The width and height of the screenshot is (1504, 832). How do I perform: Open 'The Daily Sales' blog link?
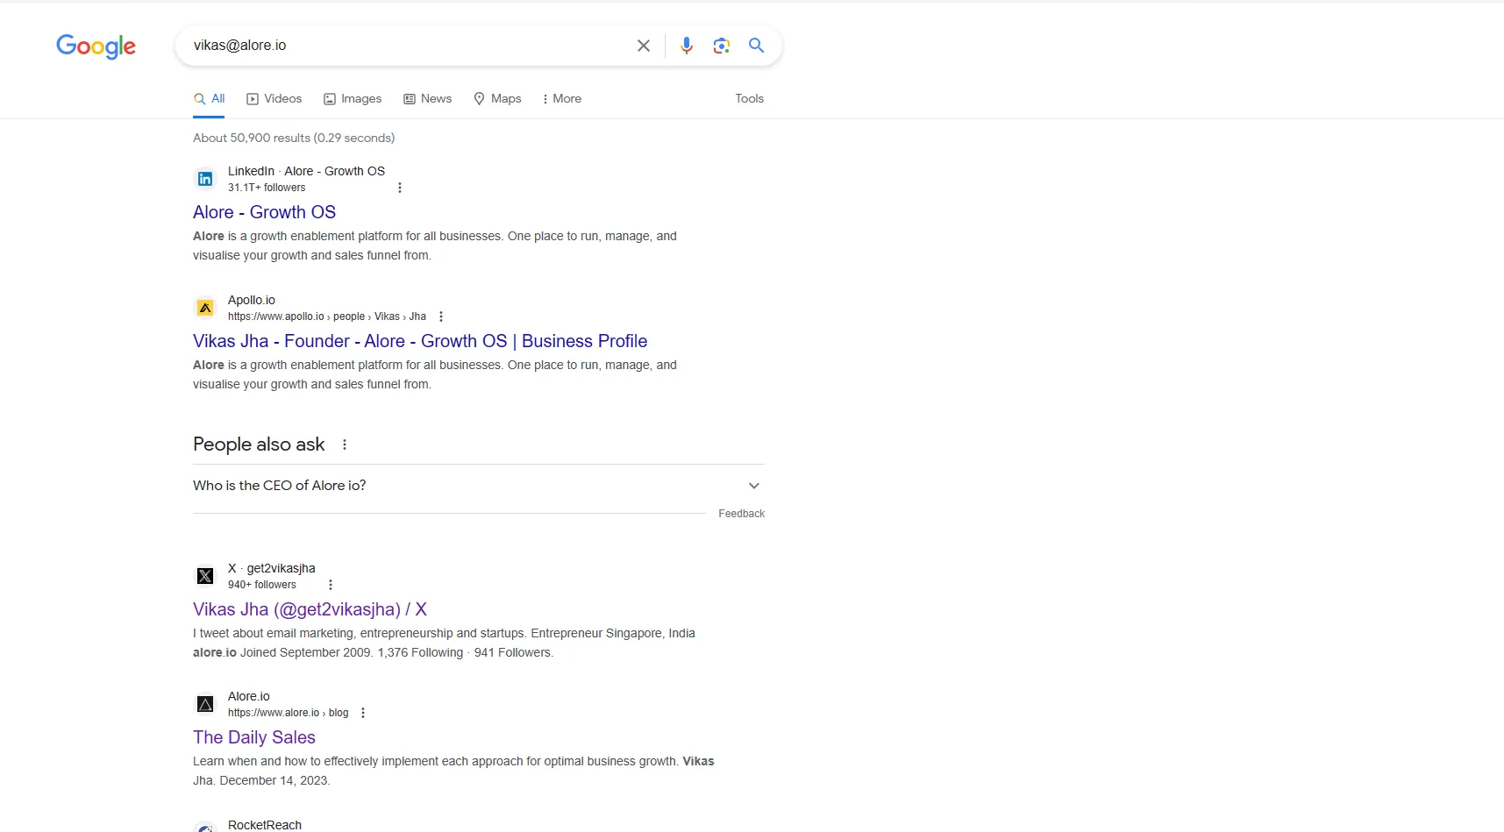(x=254, y=737)
